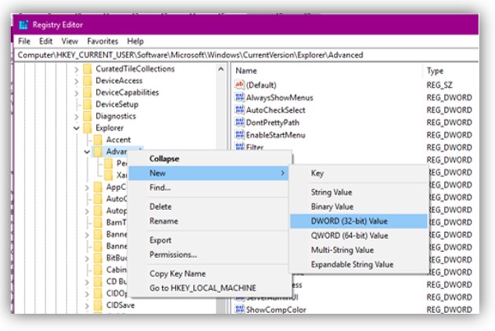Expand the Diagnostics key
495x331 pixels.
click(x=76, y=117)
